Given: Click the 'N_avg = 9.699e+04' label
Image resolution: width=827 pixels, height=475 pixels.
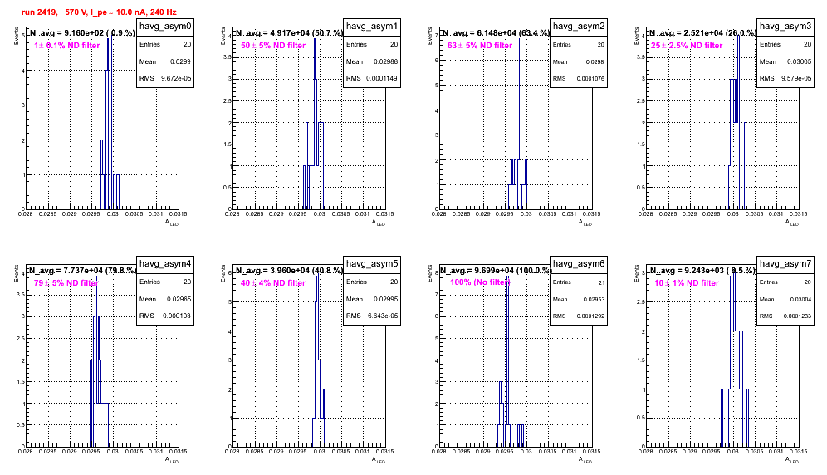Looking at the screenshot, I should pos(496,270).
